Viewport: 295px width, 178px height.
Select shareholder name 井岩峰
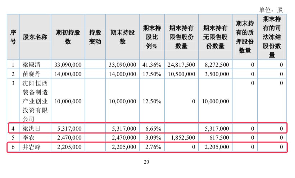click(31, 147)
